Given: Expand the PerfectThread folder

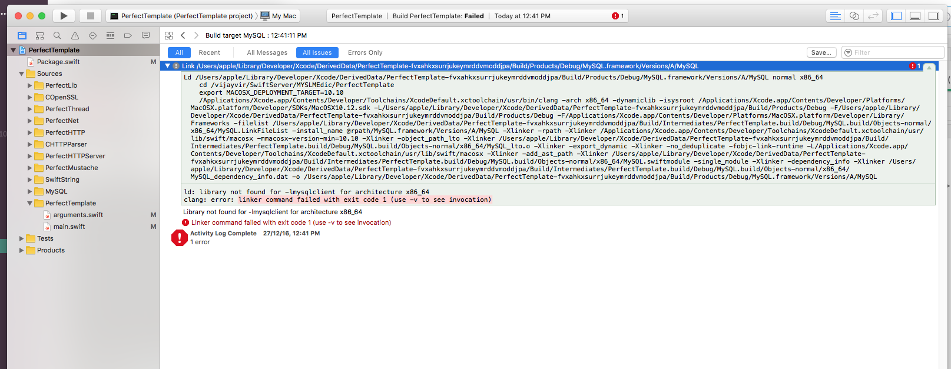Looking at the screenshot, I should [x=29, y=109].
